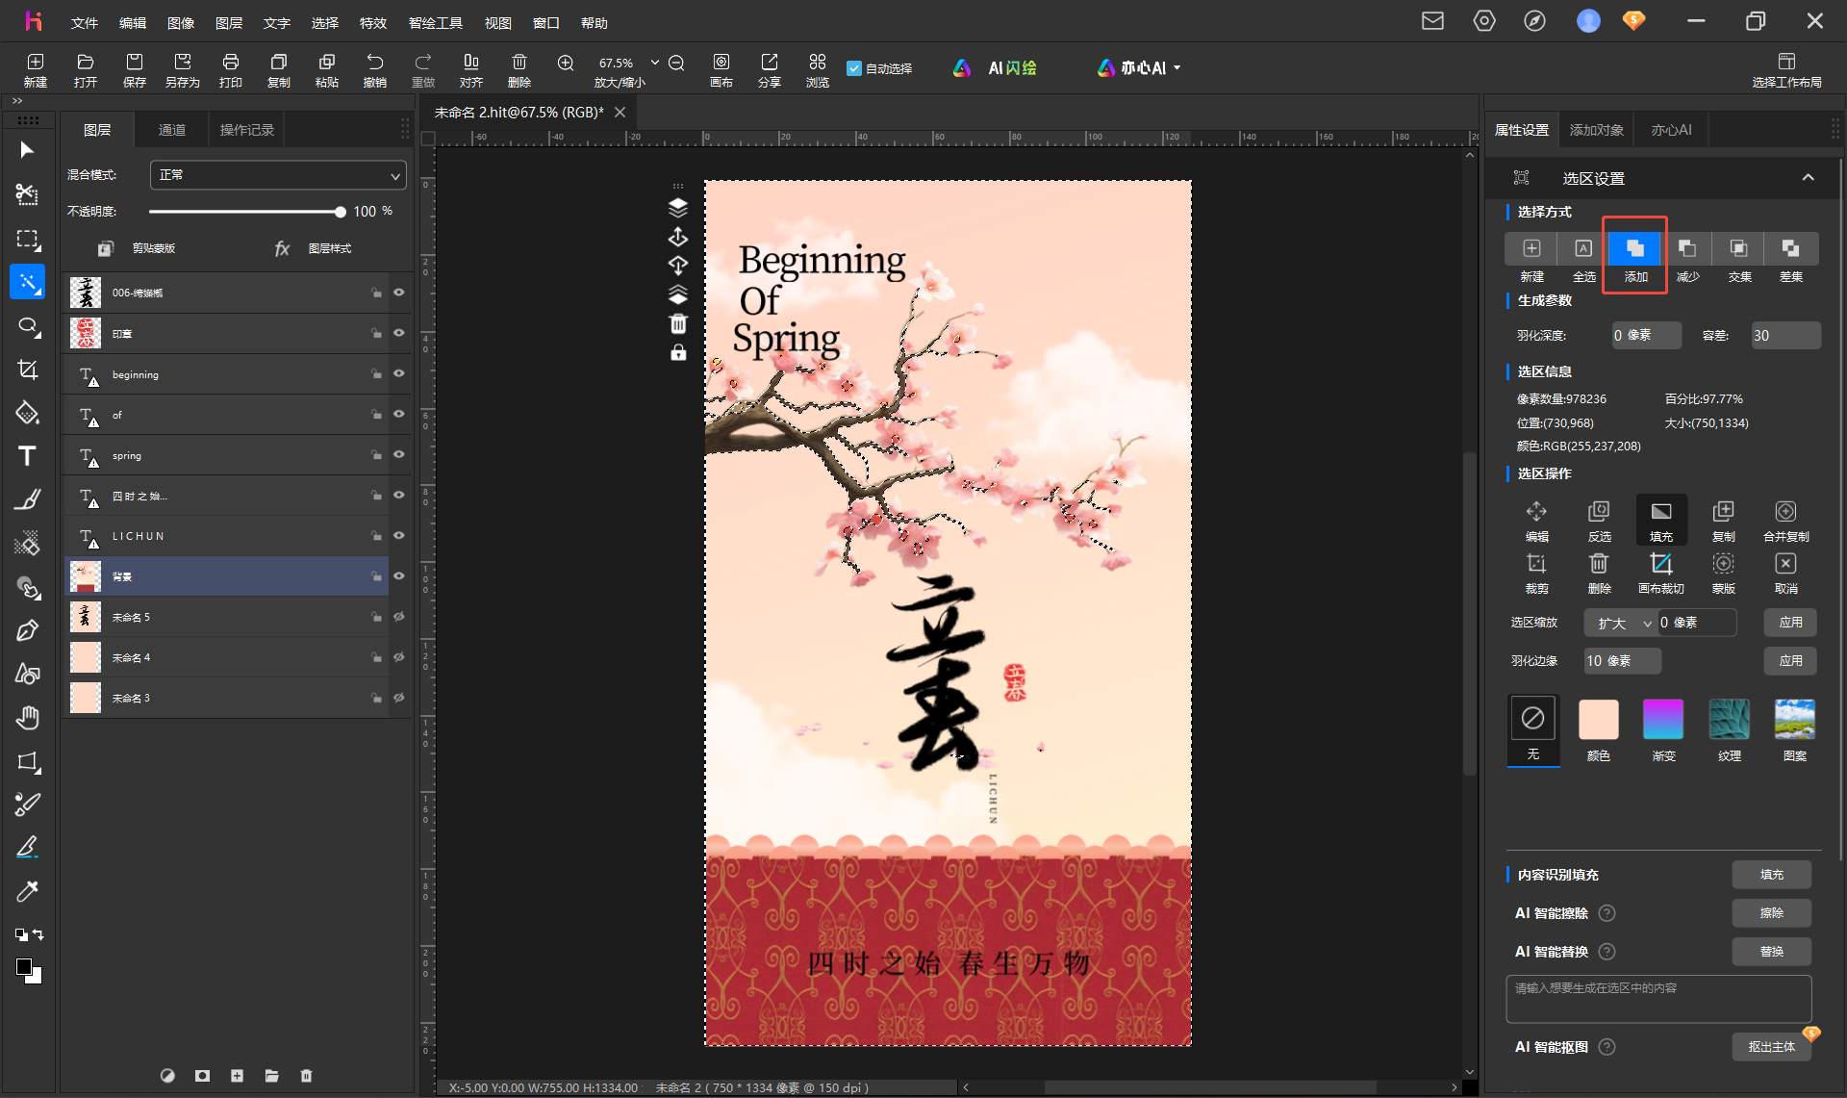Apply the feather edge setting
The image size is (1847, 1098).
(x=1790, y=661)
